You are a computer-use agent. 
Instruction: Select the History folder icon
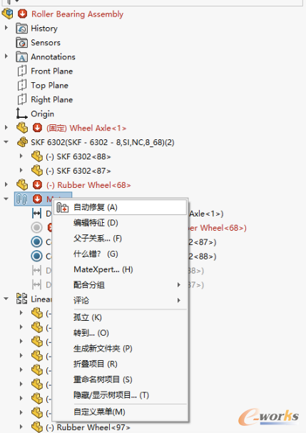pyautogui.click(x=22, y=28)
